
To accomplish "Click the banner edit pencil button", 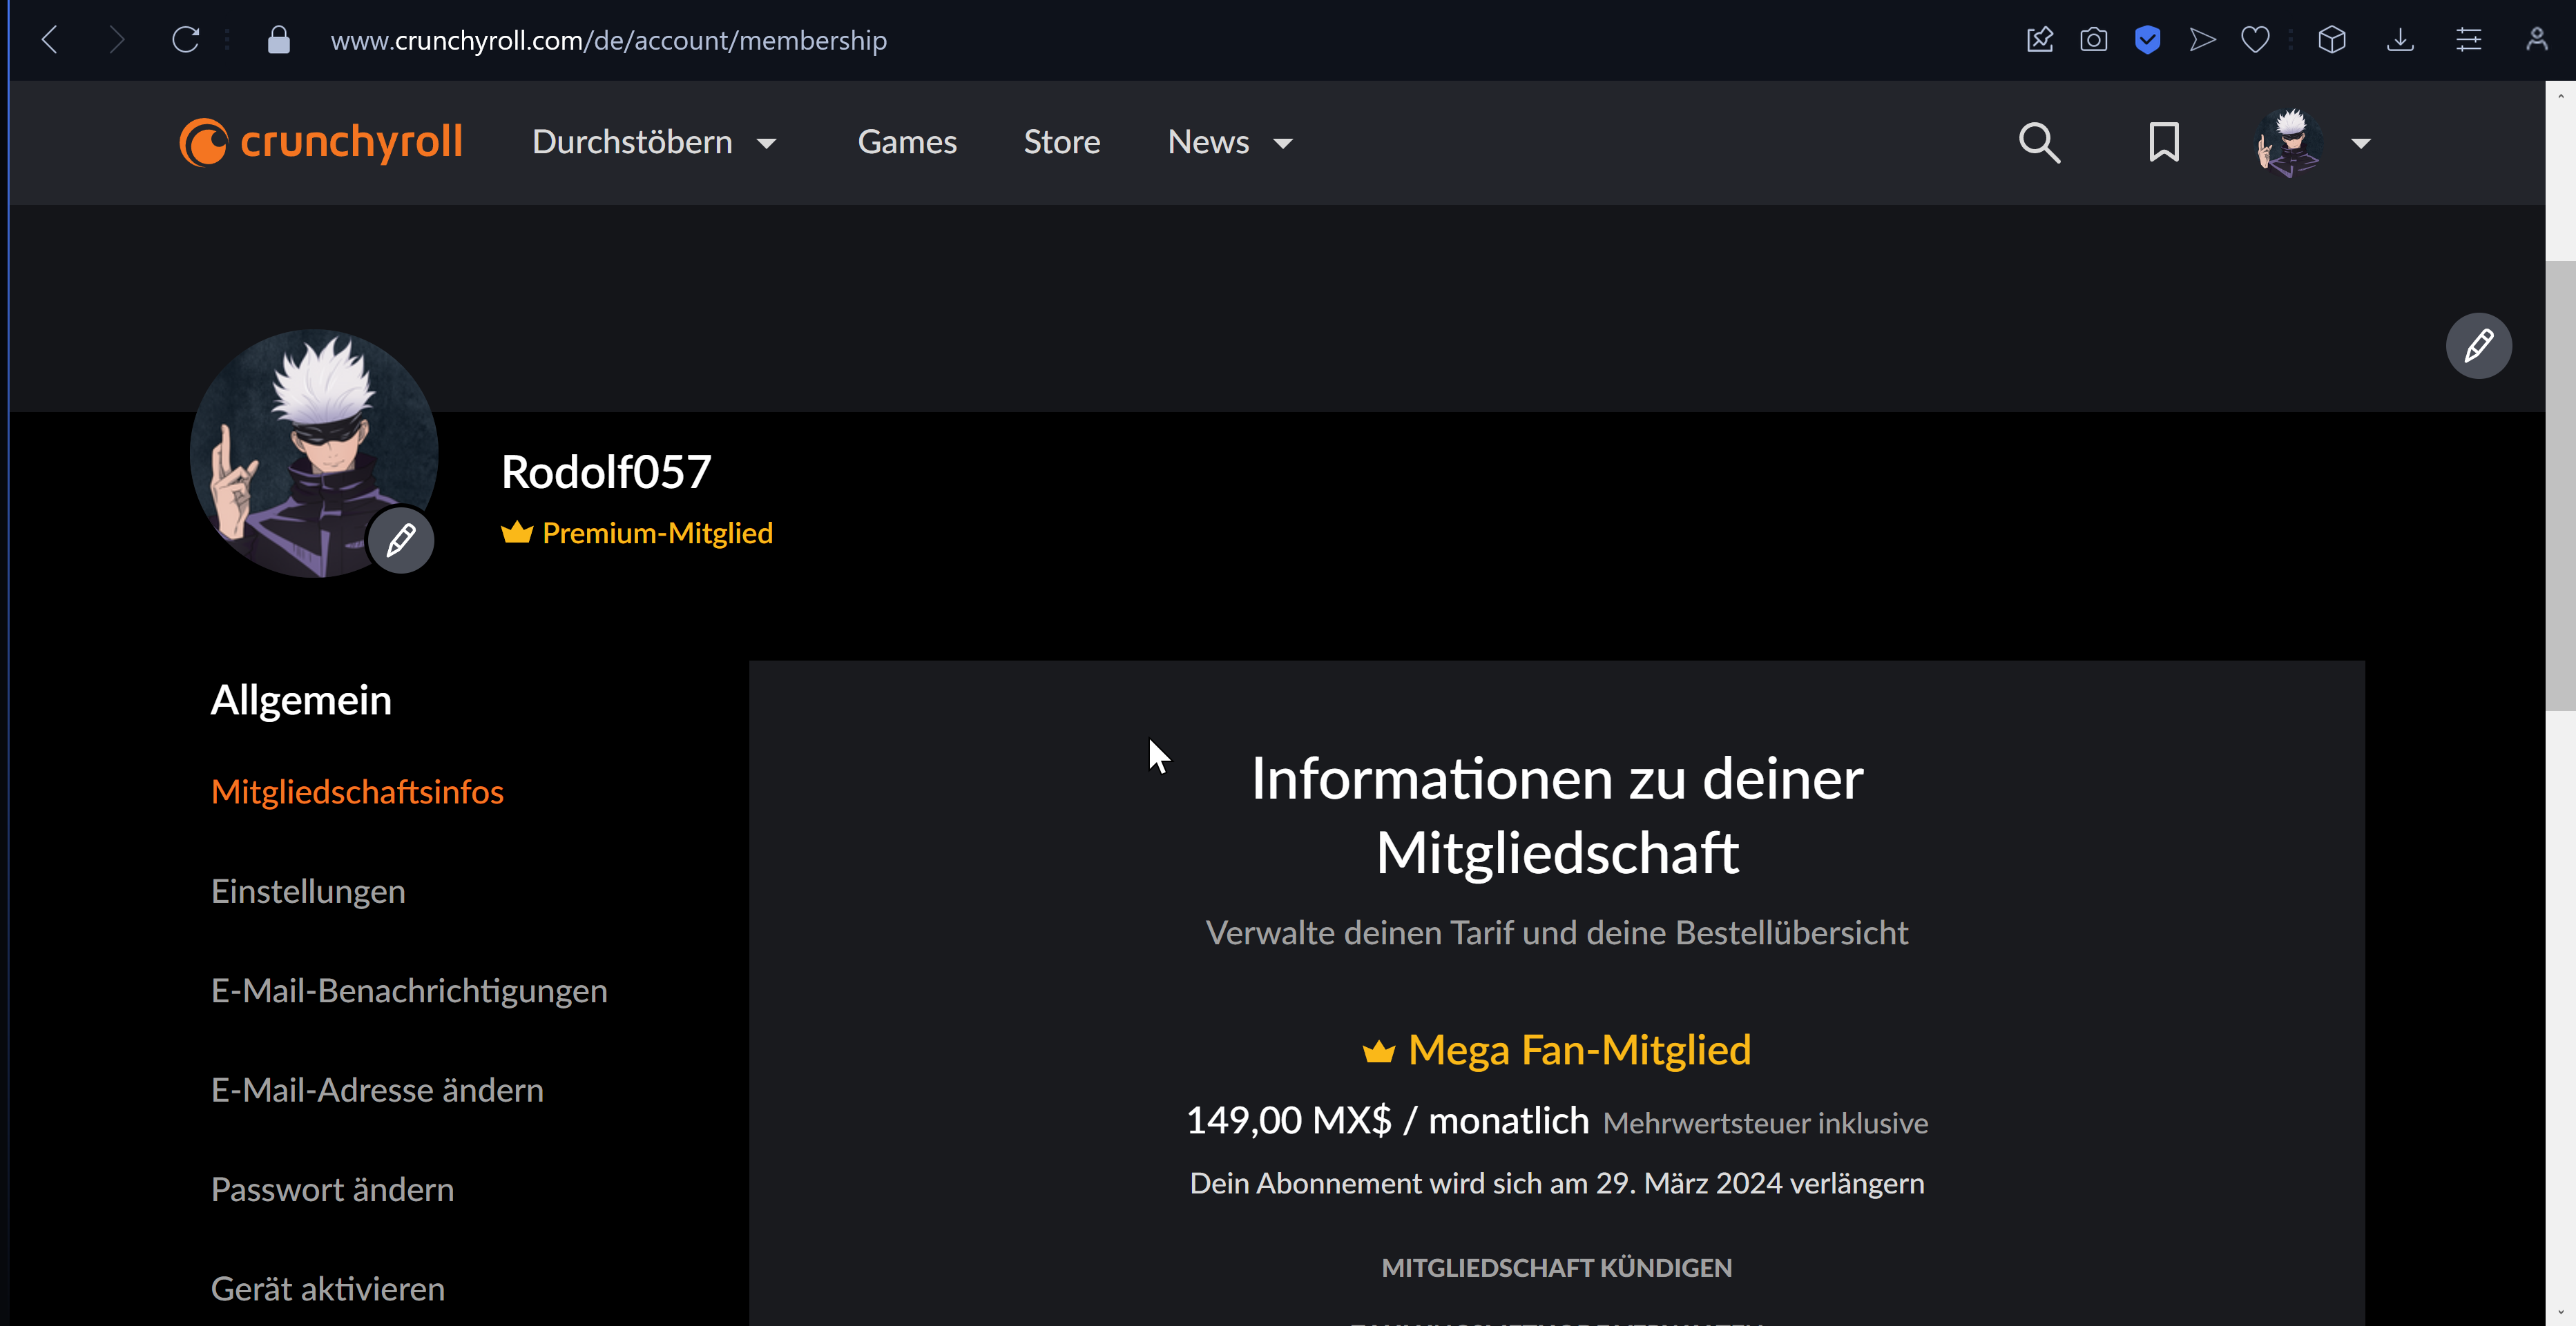I will tap(2478, 346).
